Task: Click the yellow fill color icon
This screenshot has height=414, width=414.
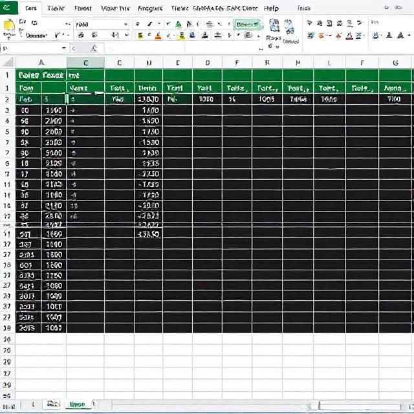Action: pos(140,36)
